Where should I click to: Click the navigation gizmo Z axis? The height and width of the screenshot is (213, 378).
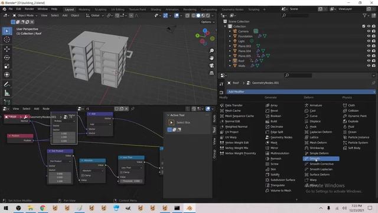[x=205, y=30]
